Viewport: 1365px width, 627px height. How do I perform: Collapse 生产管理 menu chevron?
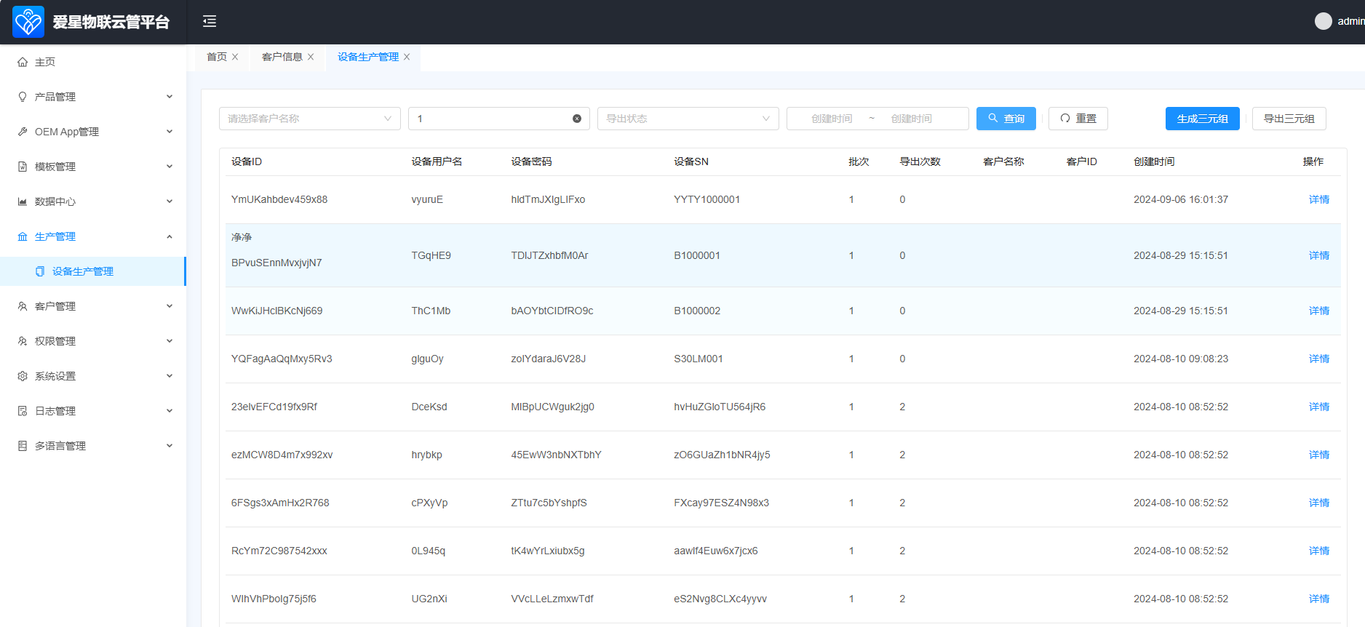[170, 236]
